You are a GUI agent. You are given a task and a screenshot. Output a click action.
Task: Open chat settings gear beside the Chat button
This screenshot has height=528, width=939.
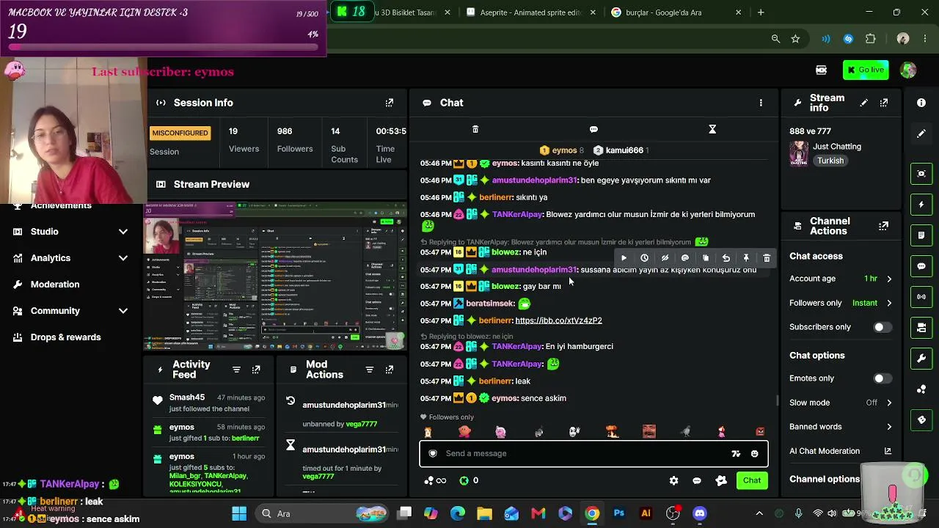(673, 481)
